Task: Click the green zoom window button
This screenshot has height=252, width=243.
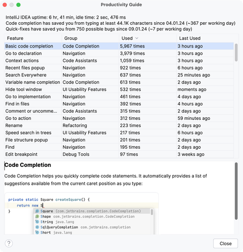Action: tap(19, 5)
